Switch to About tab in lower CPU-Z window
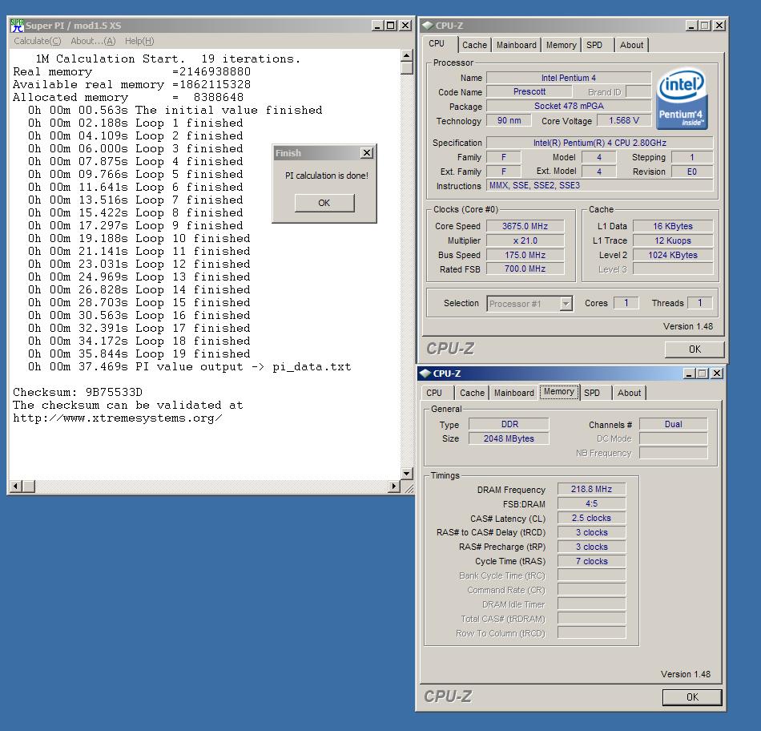This screenshot has height=731, width=761. coord(629,393)
